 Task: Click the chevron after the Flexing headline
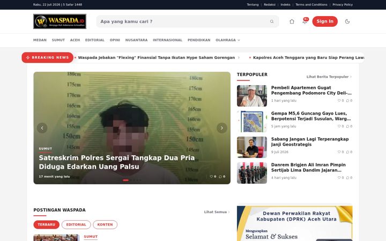coord(239,57)
